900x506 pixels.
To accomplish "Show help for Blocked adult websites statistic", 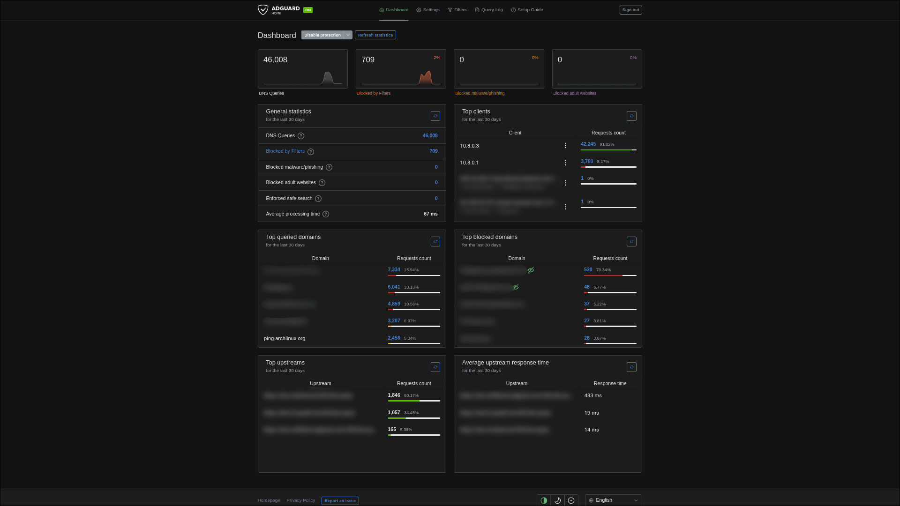I will [x=322, y=183].
